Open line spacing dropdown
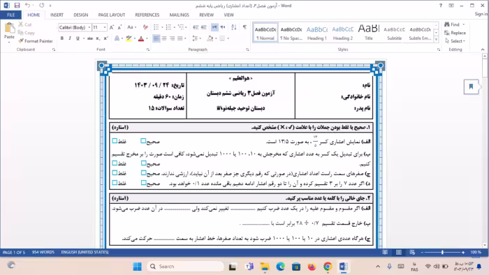 click(x=196, y=38)
